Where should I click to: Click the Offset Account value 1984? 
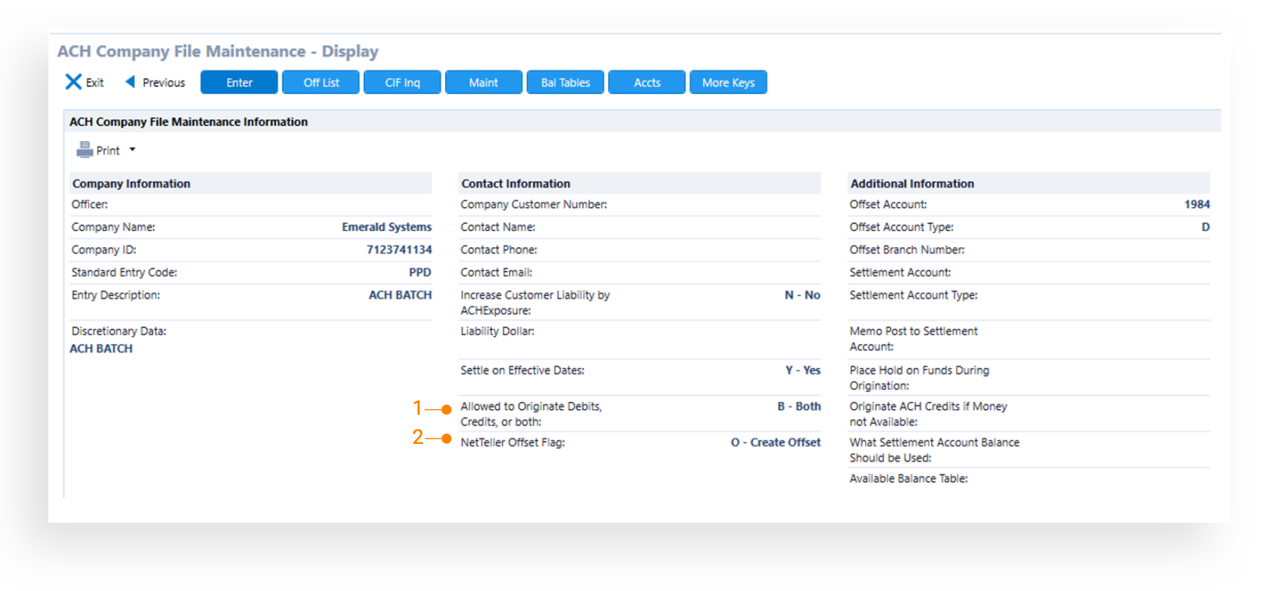tap(1197, 205)
